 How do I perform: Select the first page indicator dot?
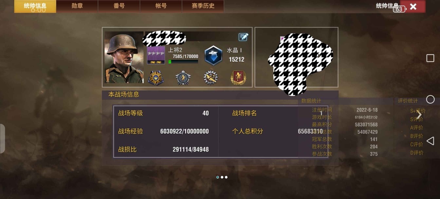(218, 177)
